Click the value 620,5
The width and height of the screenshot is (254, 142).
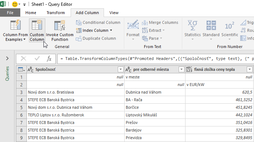[247, 92]
